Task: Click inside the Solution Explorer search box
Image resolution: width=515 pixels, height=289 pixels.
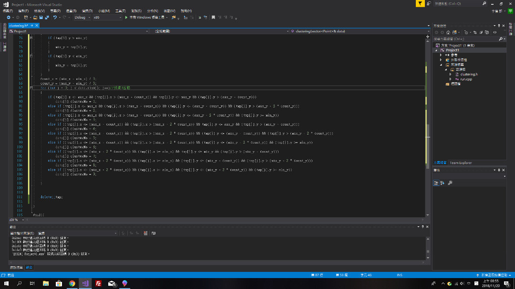Action: [x=463, y=39]
